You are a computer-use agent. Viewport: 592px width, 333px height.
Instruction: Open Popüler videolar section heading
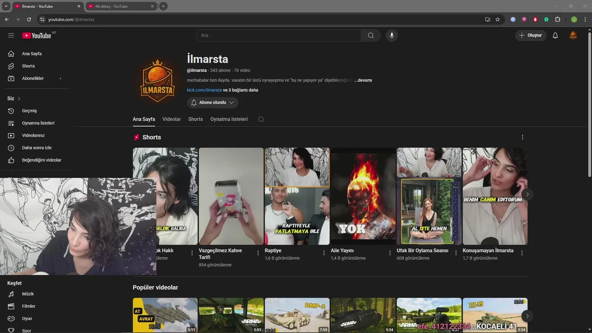pyautogui.click(x=155, y=288)
